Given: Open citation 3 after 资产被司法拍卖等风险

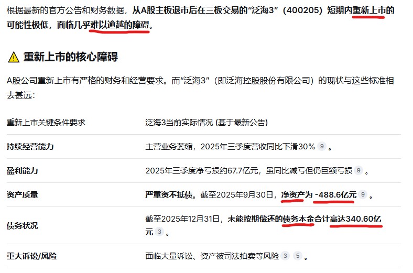Looking at the screenshot, I should (x=285, y=256).
